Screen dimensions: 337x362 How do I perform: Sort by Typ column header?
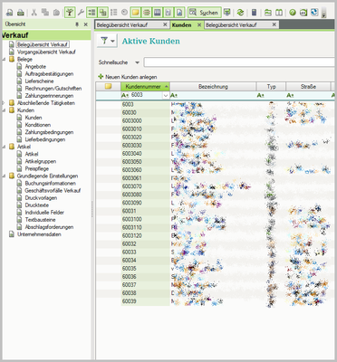(271, 87)
